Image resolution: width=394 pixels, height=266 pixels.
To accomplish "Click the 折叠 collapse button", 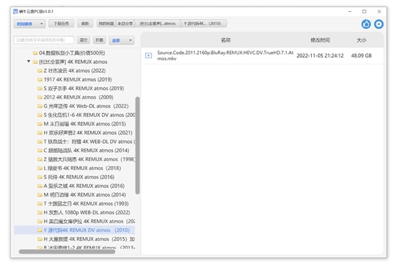I will (99, 40).
